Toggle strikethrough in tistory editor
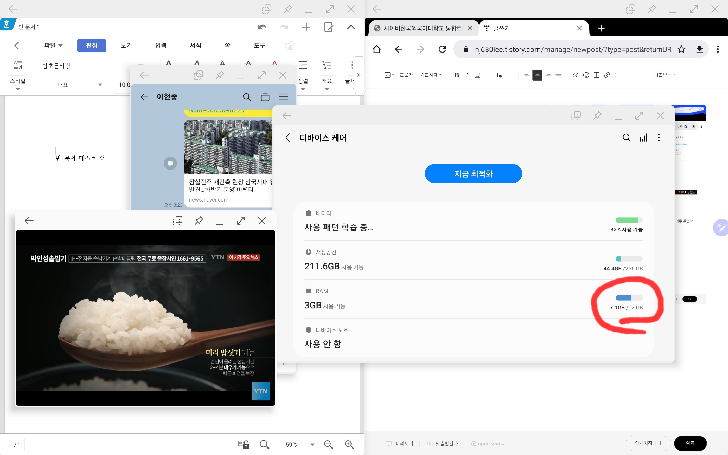This screenshot has width=728, height=455. (x=488, y=75)
